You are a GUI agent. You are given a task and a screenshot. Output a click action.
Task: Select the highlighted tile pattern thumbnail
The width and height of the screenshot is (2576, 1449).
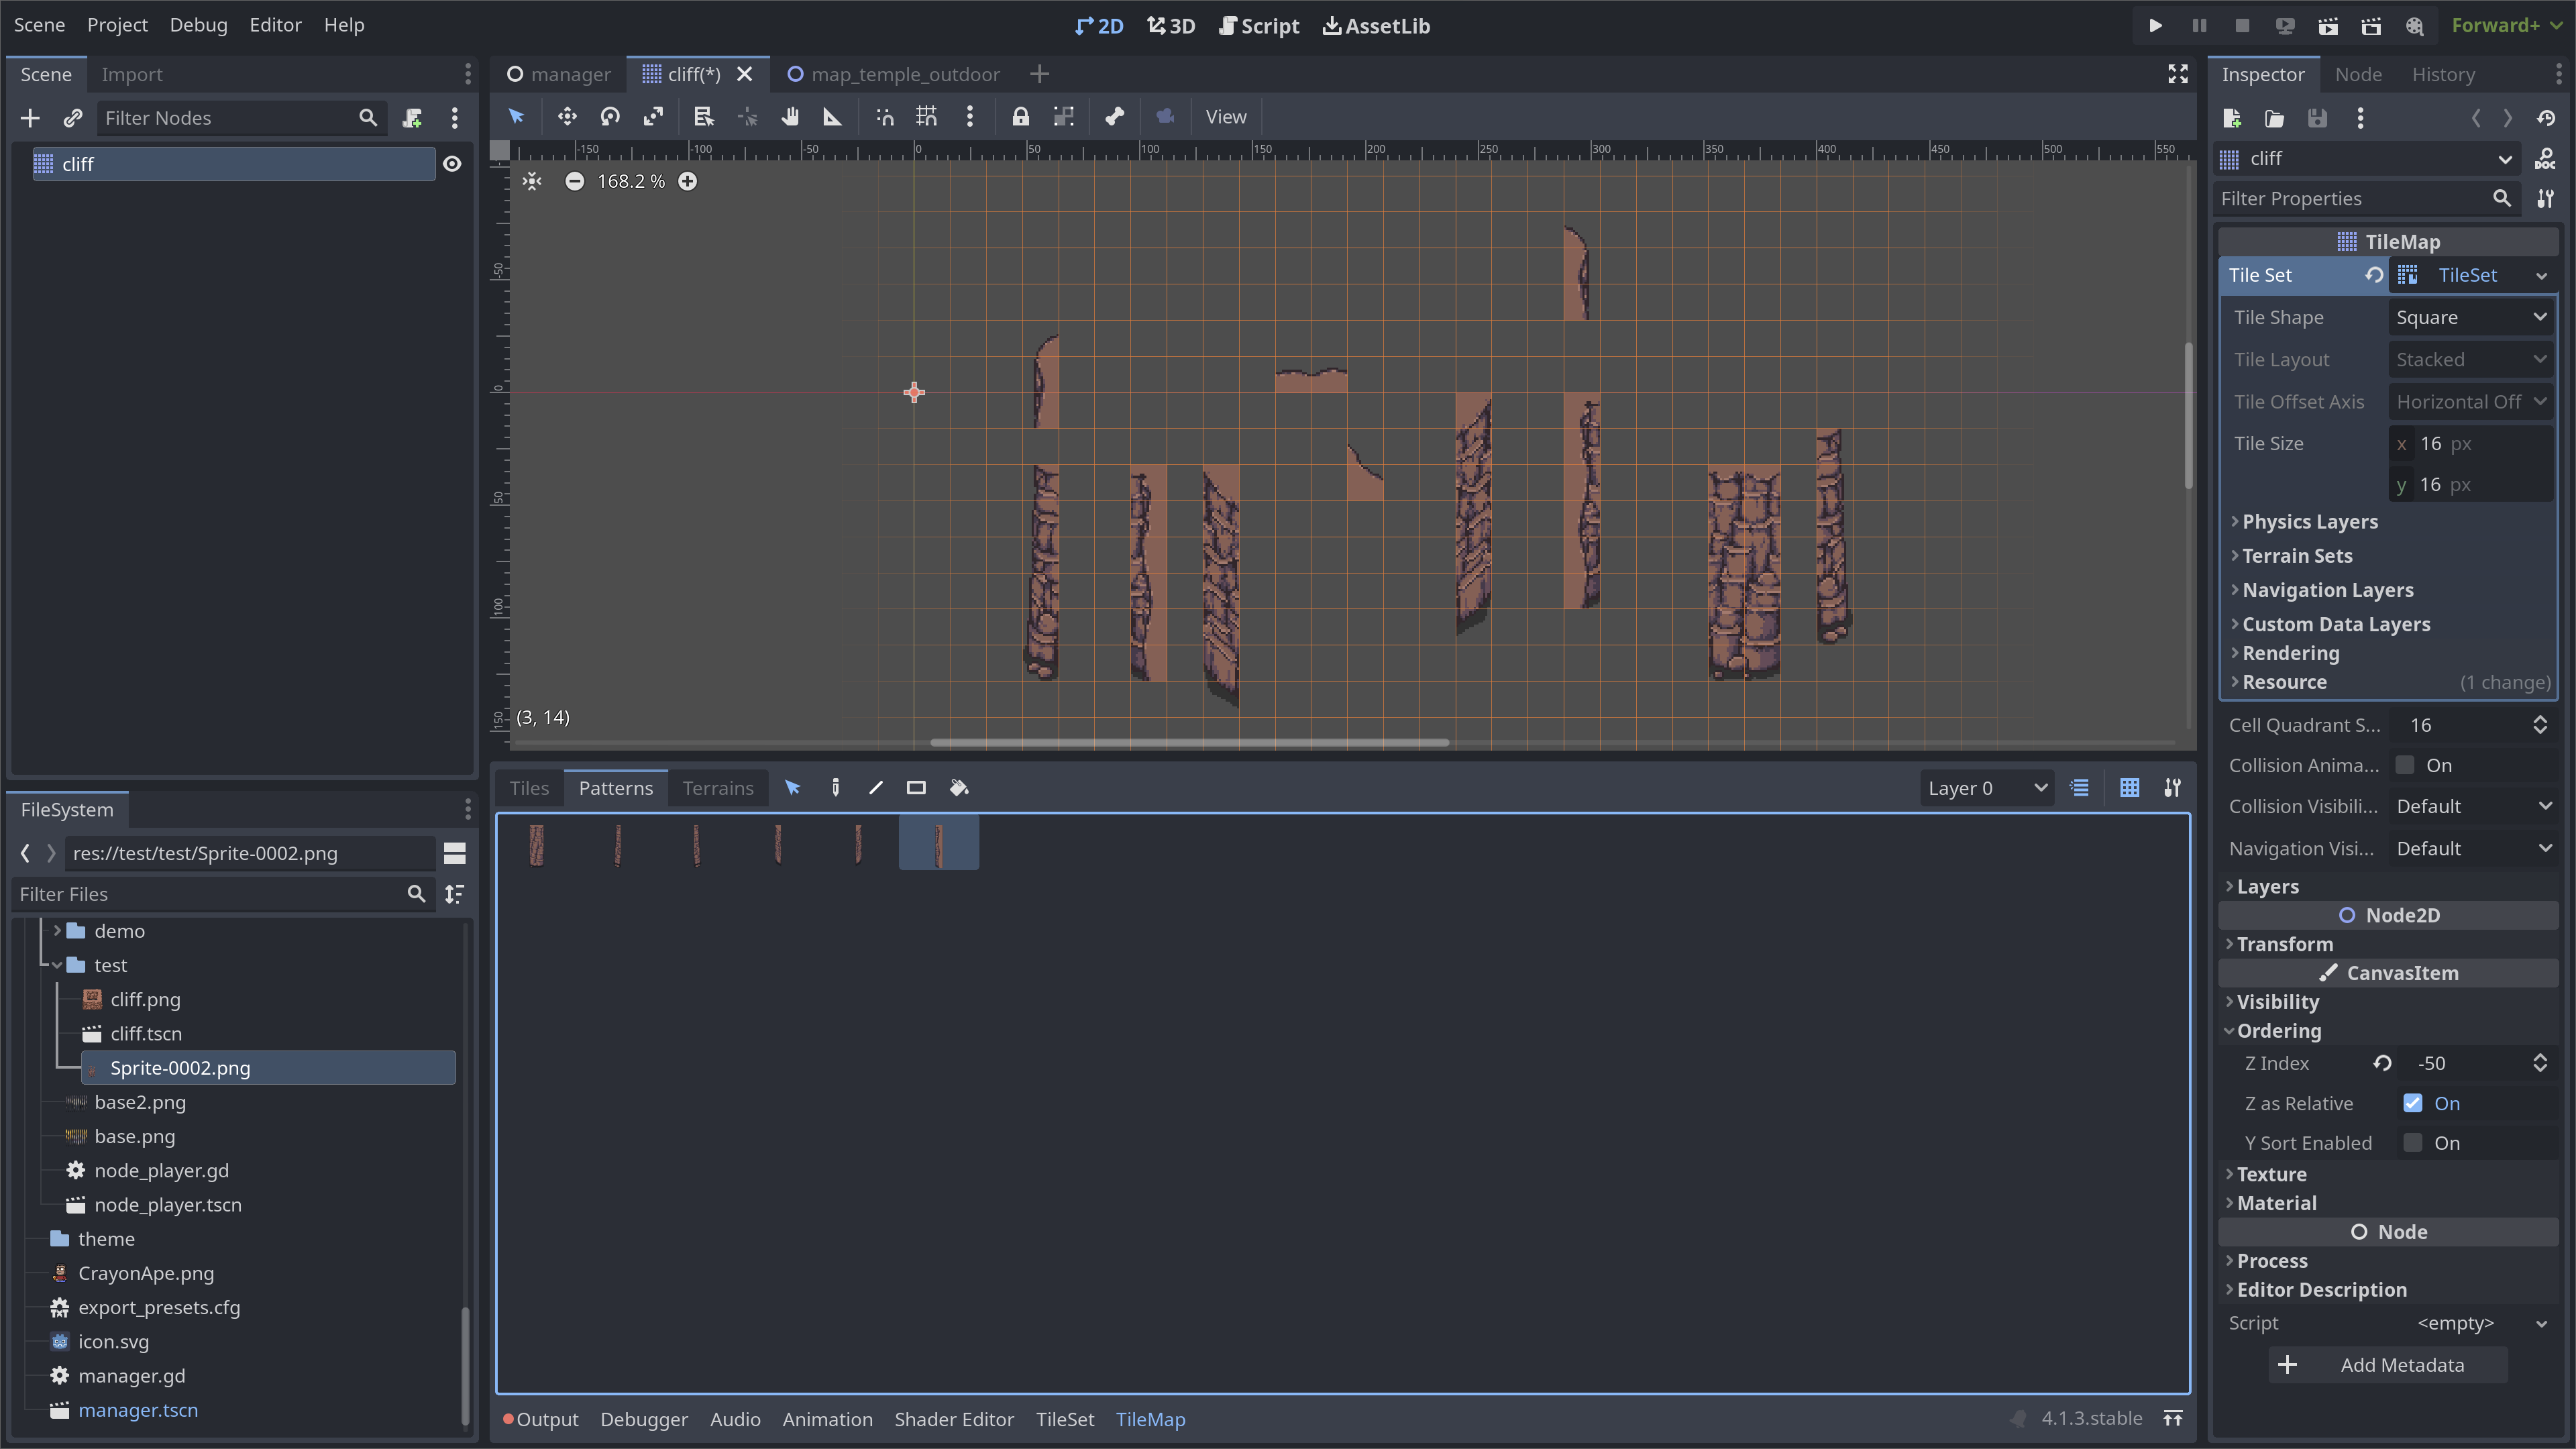pos(938,843)
